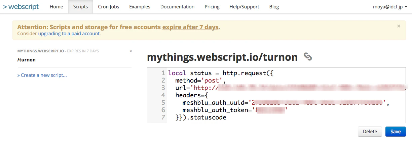Click 'upgrading to a paid account' link
The image size is (412, 144).
pos(69,34)
